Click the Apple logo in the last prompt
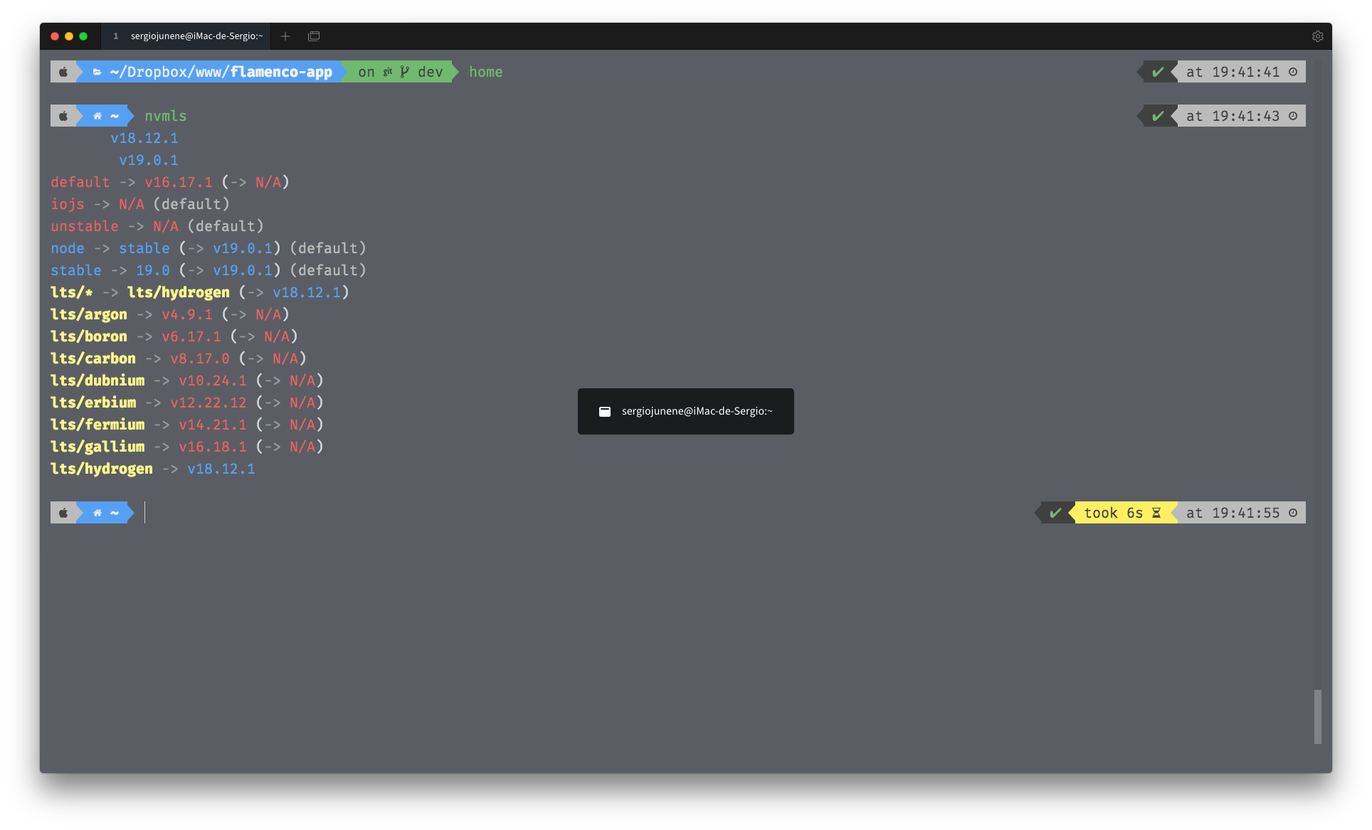 63,513
